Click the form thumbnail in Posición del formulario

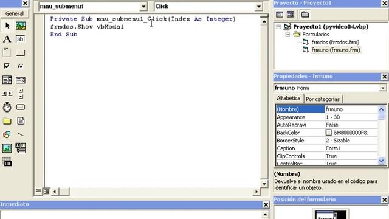325,215
